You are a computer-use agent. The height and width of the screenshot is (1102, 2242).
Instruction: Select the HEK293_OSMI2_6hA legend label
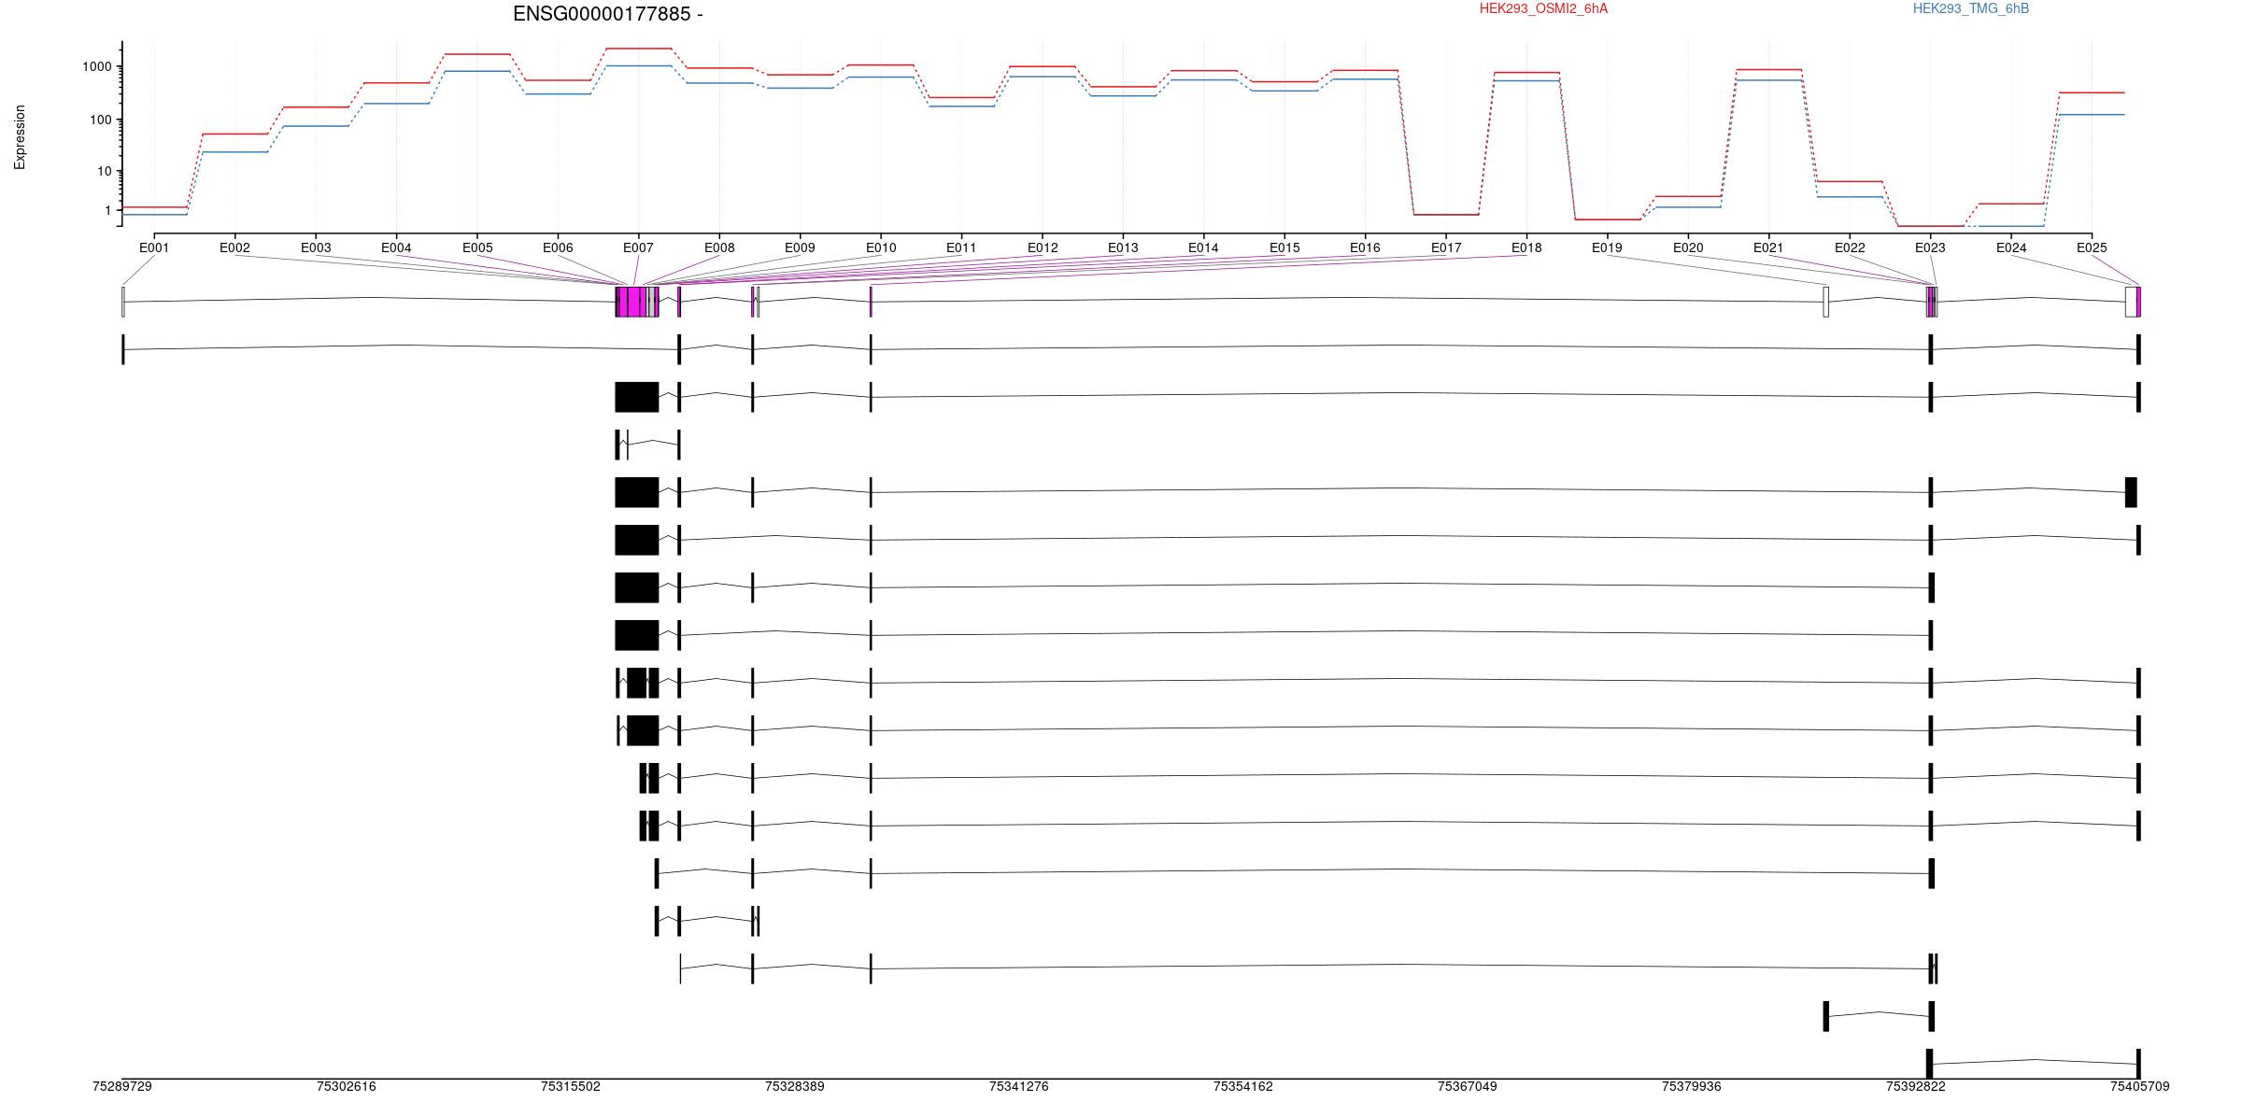coord(1543,9)
